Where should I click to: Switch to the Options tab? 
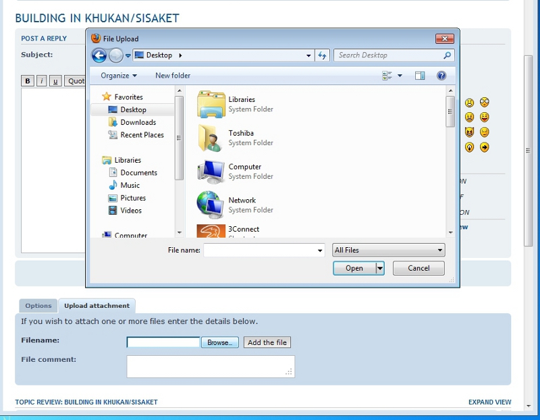pos(38,306)
